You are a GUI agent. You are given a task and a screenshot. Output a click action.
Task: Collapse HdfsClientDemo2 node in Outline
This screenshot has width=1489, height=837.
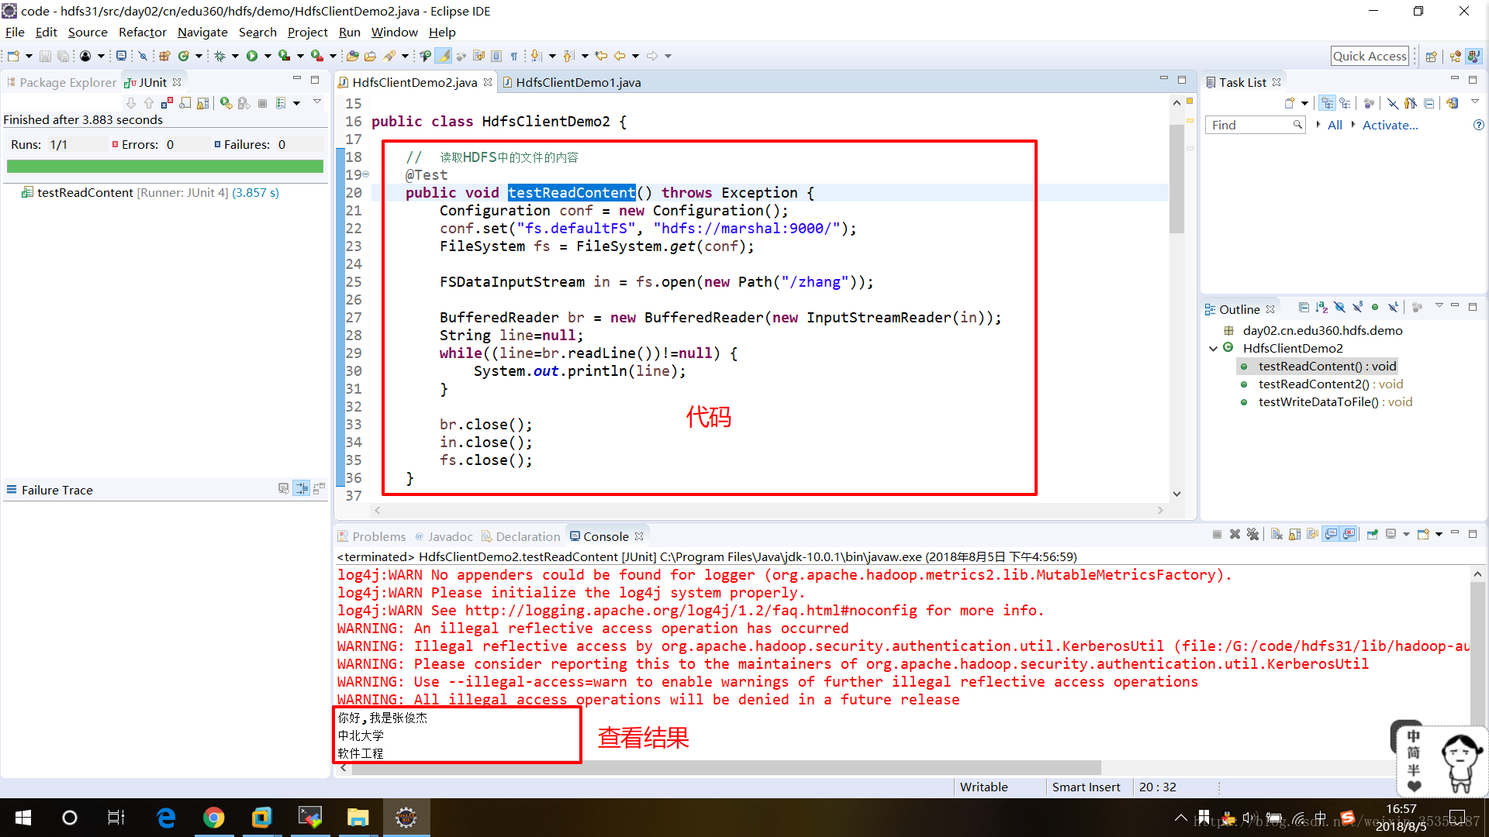pos(1213,349)
